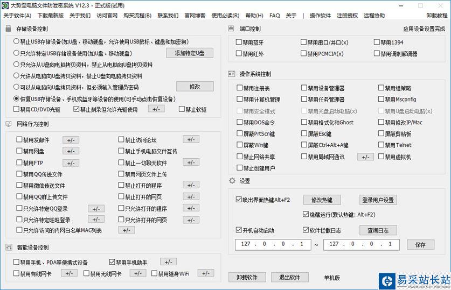
Task: Expand +/- list for 禁用手机助手
Action: tap(168, 261)
